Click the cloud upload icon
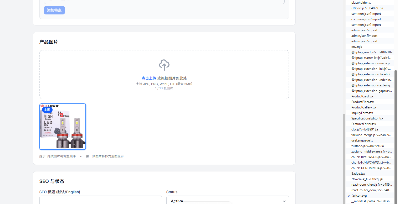The image size is (405, 204). point(164,65)
